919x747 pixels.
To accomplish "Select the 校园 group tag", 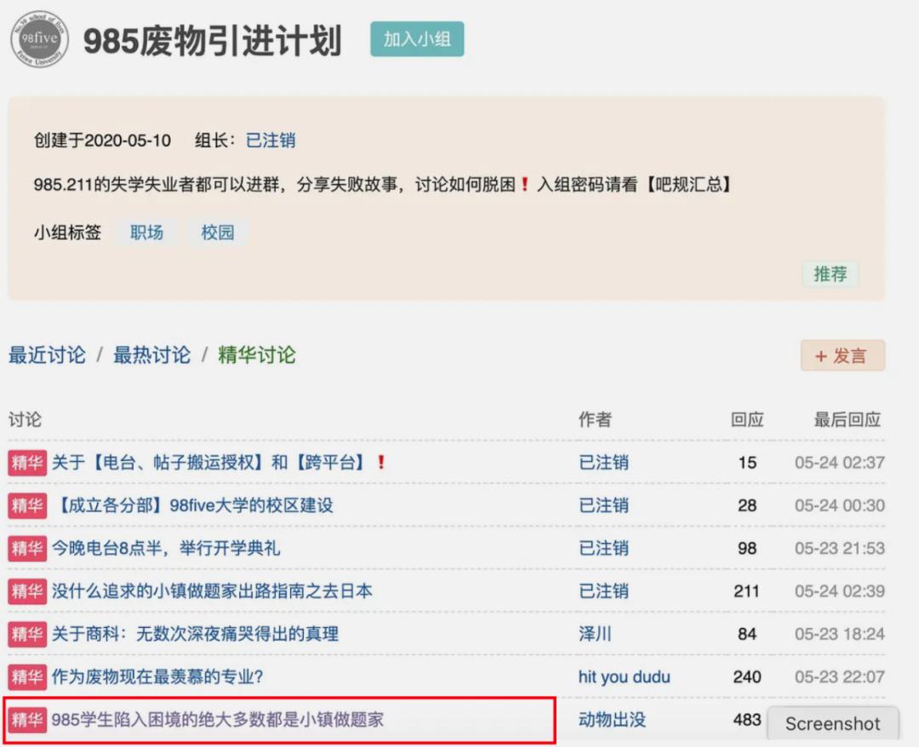I will point(218,232).
